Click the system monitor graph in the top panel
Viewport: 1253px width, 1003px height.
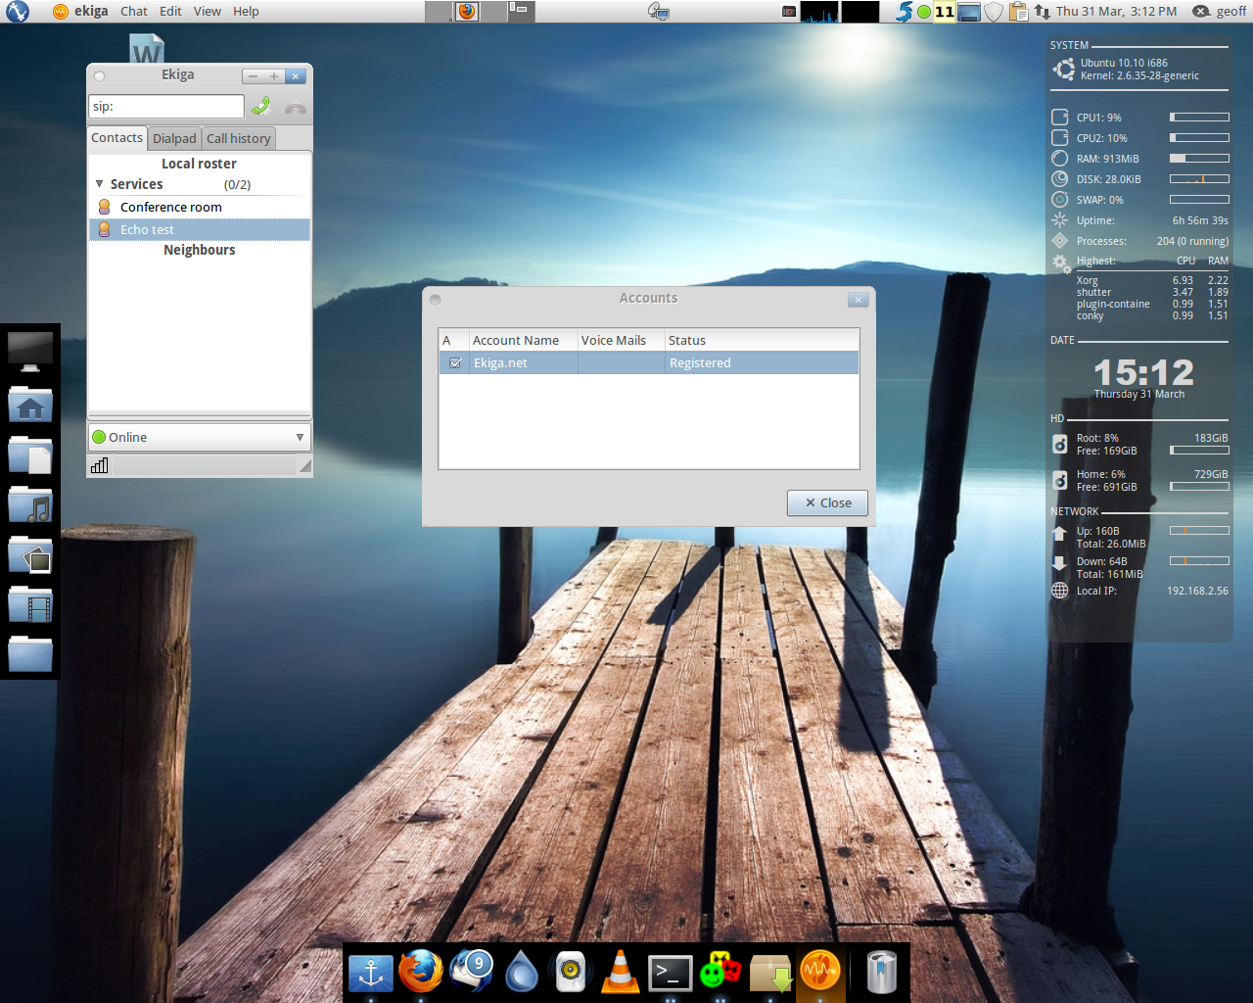tap(819, 11)
